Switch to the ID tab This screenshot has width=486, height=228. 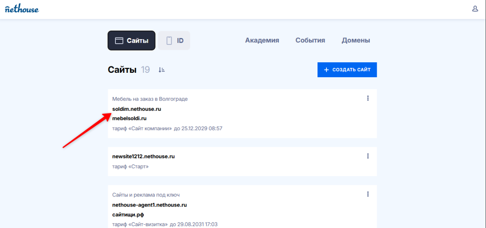point(174,40)
